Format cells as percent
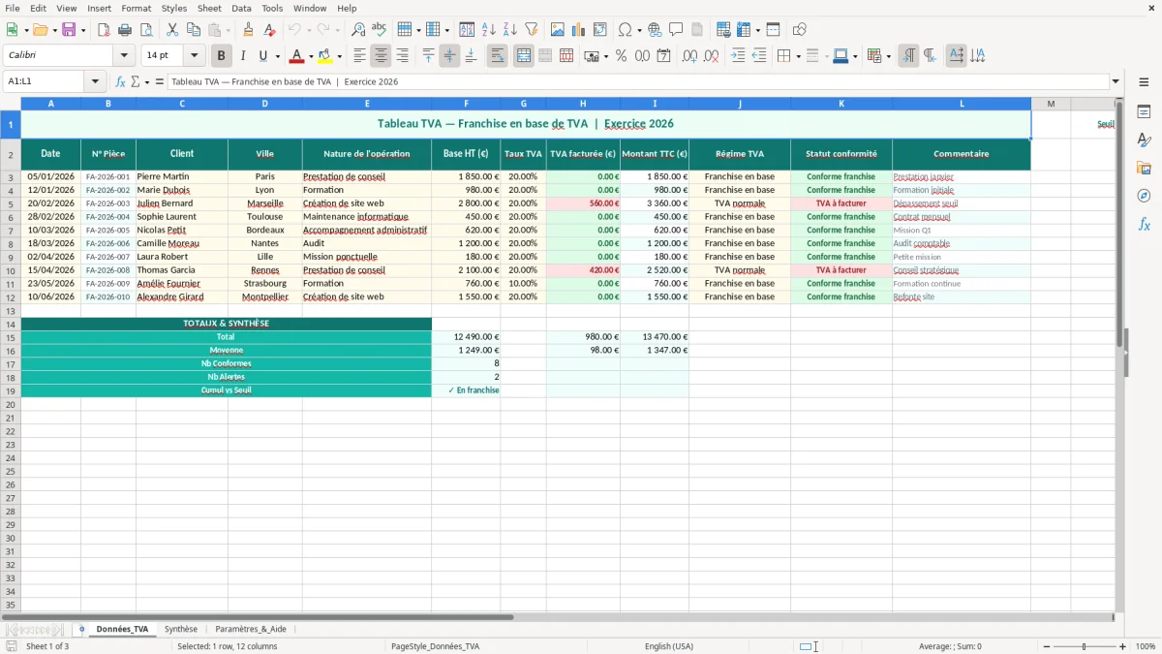Image resolution: width=1162 pixels, height=654 pixels. (x=622, y=56)
